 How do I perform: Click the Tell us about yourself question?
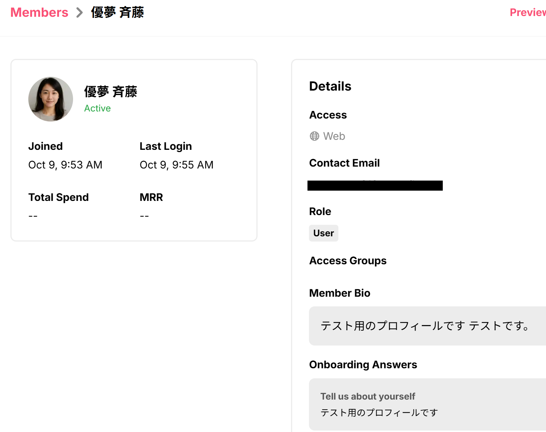click(x=367, y=396)
